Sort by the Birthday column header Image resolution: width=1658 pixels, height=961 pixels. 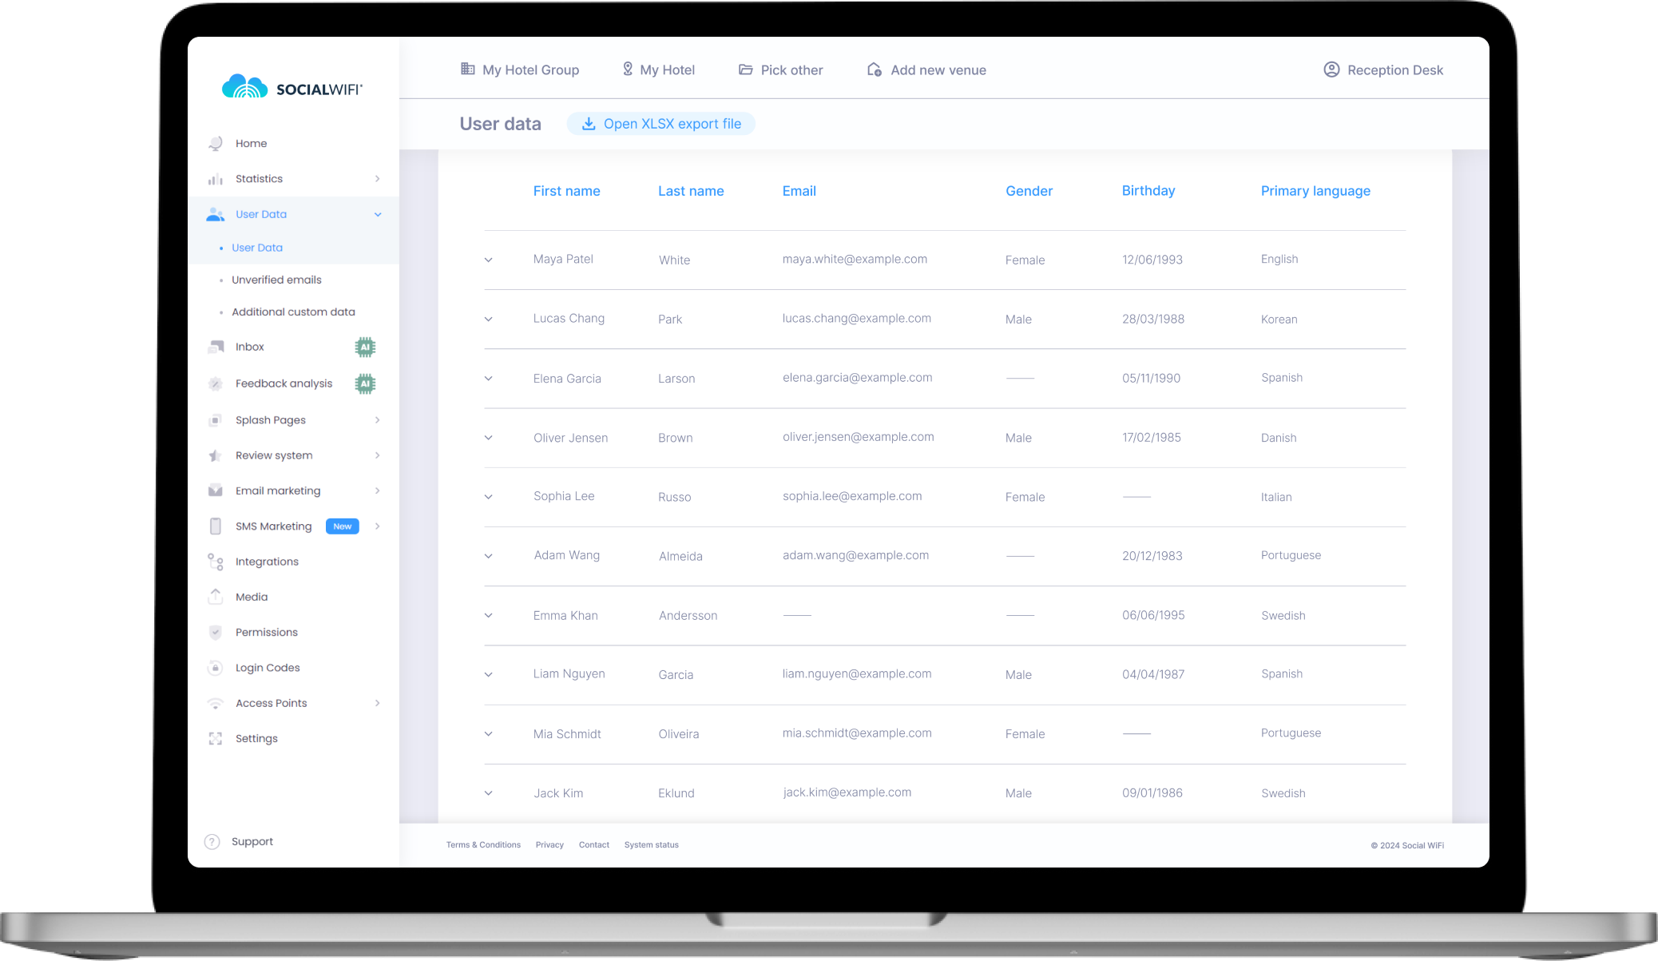[1148, 191]
